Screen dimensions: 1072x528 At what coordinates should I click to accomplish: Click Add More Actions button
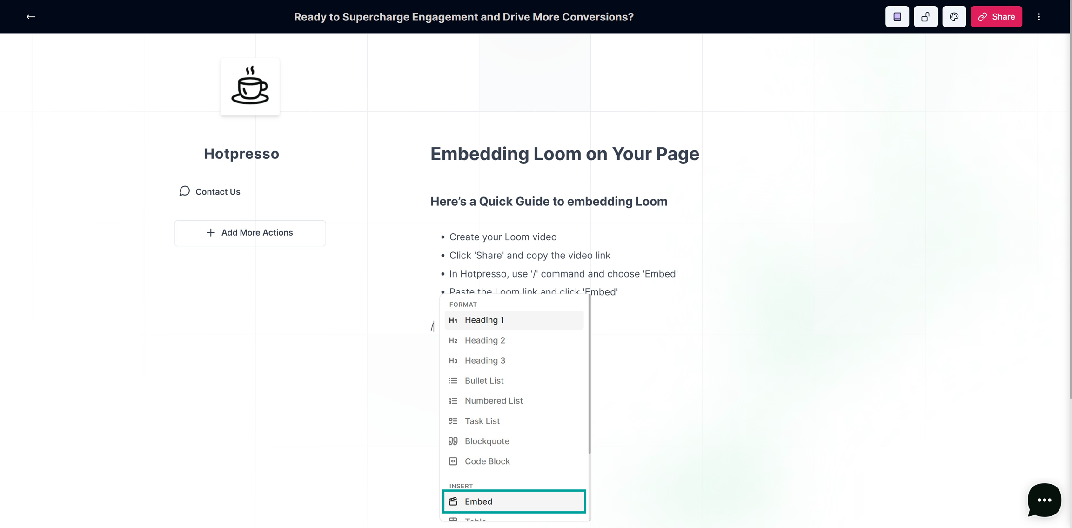[x=250, y=233]
